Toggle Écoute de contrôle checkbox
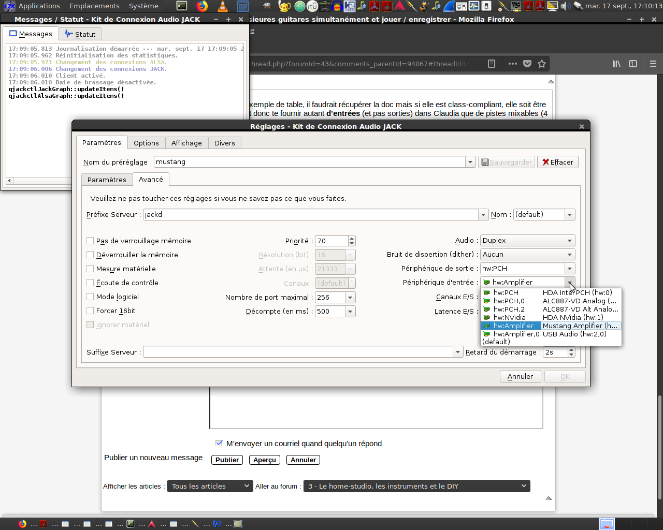Viewport: 663px width, 530px height. tap(90, 283)
